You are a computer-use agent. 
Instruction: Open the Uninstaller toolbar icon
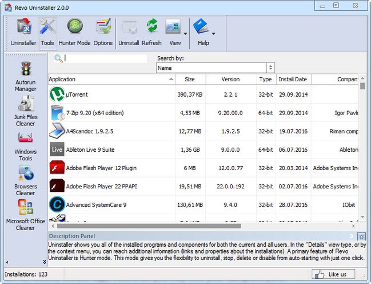[24, 26]
